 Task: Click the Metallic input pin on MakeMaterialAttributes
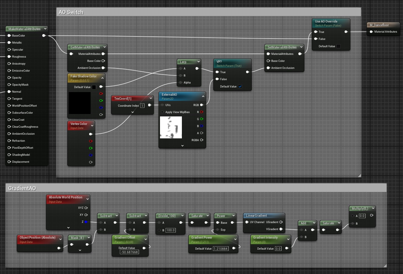pos(9,43)
